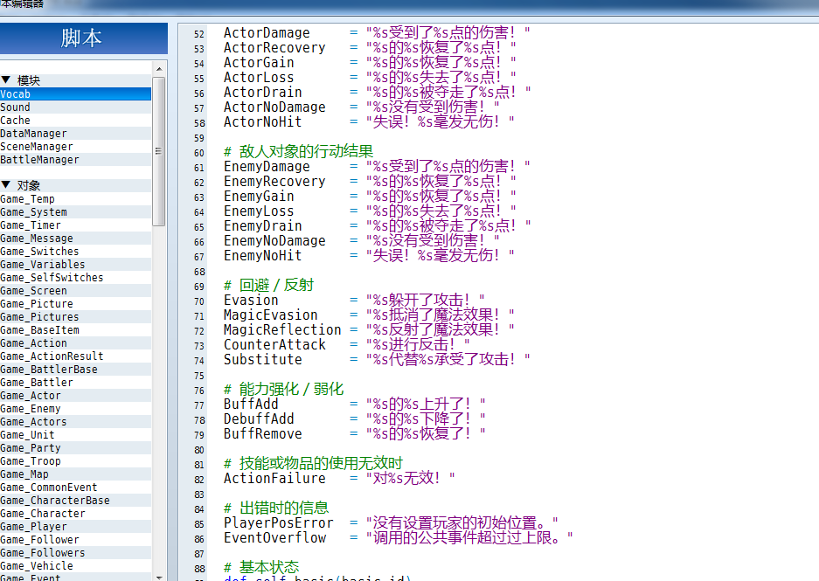Select BattleManager in the script list

[75, 159]
